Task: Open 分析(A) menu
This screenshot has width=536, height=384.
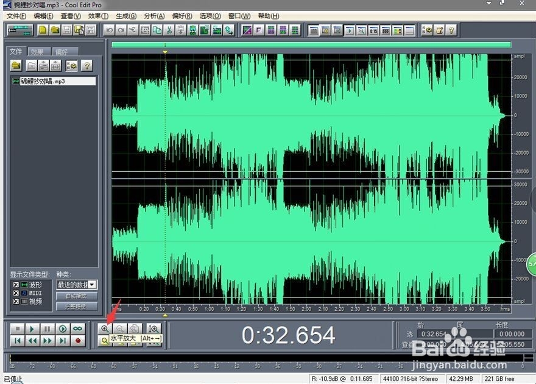Action: click(x=154, y=16)
